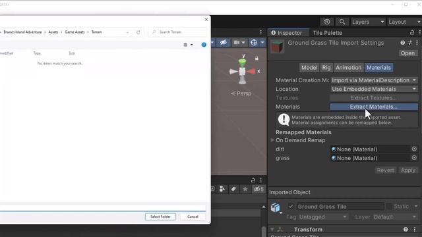Click the Extract Textures button
The height and width of the screenshot is (237, 422).
374,98
